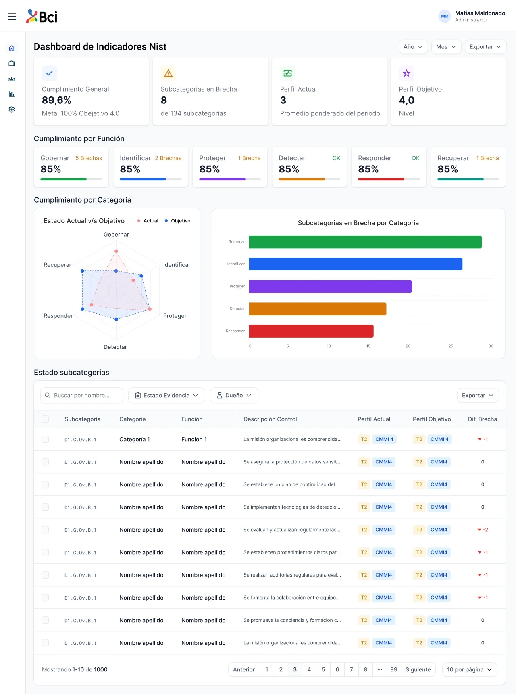Click the 'Función 1' table cell

pyautogui.click(x=194, y=439)
